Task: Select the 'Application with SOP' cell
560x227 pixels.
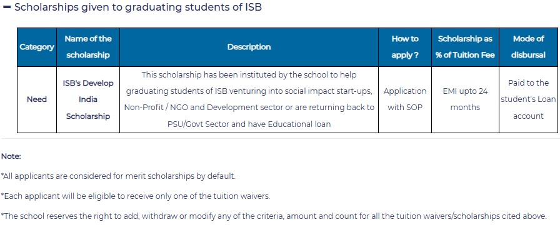Action: [405, 99]
